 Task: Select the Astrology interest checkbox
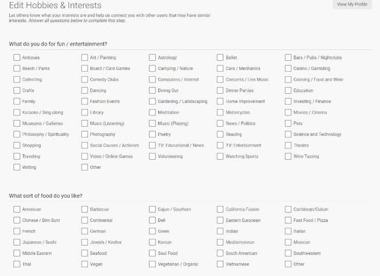pyautogui.click(x=152, y=58)
